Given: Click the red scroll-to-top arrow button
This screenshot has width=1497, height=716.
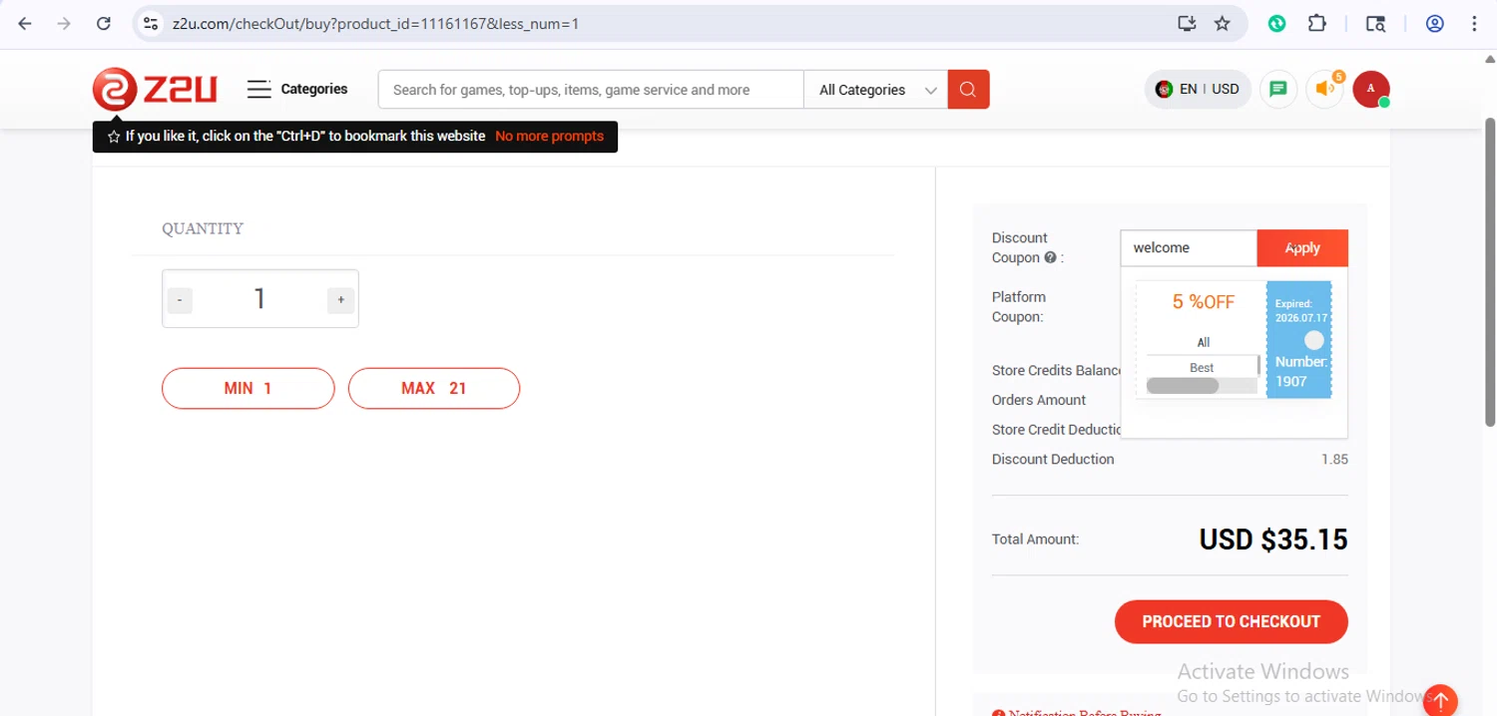Looking at the screenshot, I should 1440,700.
